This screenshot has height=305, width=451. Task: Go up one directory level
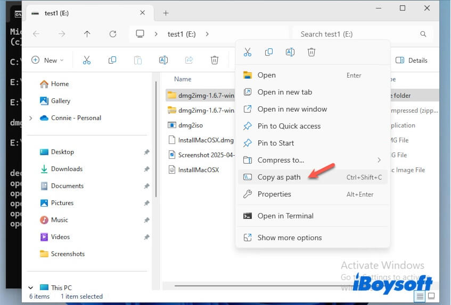87,34
